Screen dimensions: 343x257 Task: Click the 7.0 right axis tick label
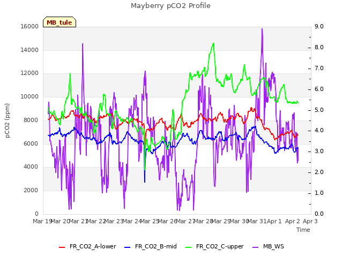tap(319, 68)
